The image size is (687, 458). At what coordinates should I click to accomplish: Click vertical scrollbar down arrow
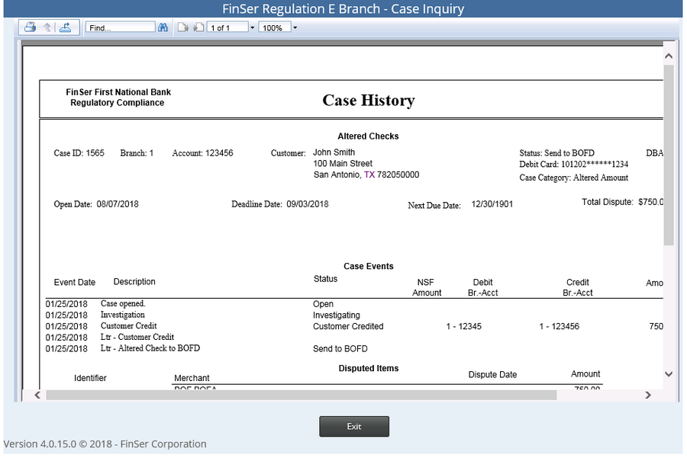click(669, 374)
